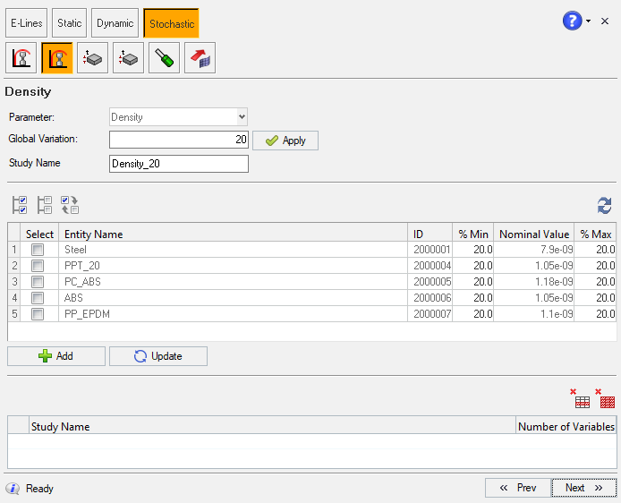Click the red arrow mesh export icon
This screenshot has width=621, height=503.
[200, 58]
